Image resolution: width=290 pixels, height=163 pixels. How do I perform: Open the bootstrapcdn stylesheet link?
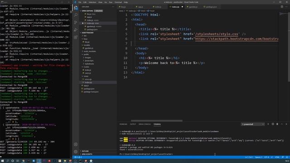(x=237, y=39)
